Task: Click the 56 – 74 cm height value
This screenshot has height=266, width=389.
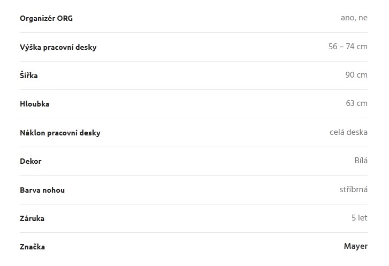Action: [348, 47]
